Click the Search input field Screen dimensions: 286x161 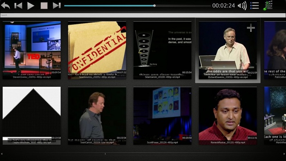pos(143,15)
